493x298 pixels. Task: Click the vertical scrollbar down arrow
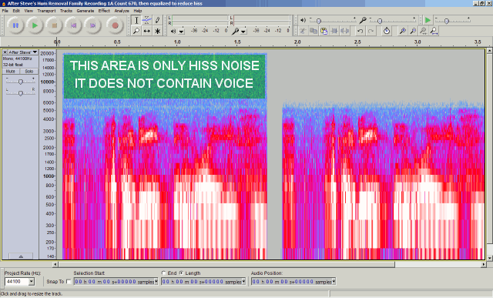[490, 258]
